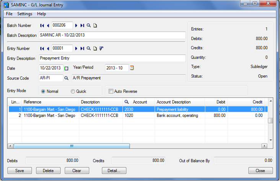The height and width of the screenshot is (181, 280).
Task: Go to last batch number
Action: 82,26
